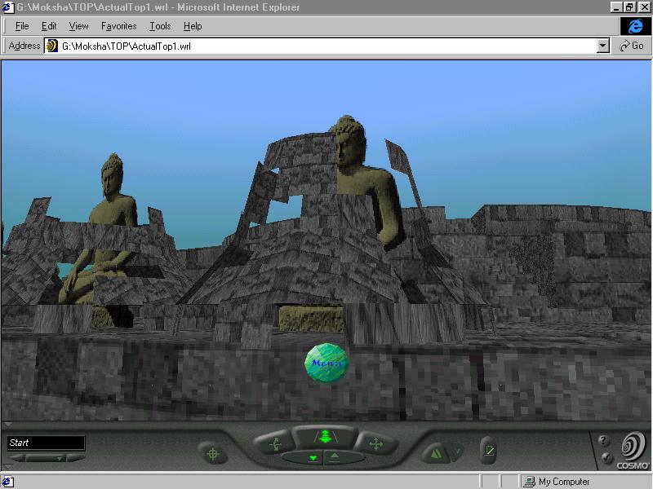
Task: Open the Favorites menu
Action: coord(118,26)
